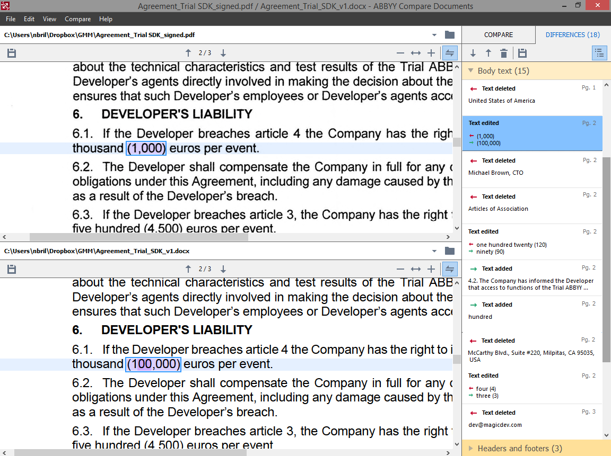Go to next difference with down arrow
The width and height of the screenshot is (611, 456).
[x=473, y=53]
